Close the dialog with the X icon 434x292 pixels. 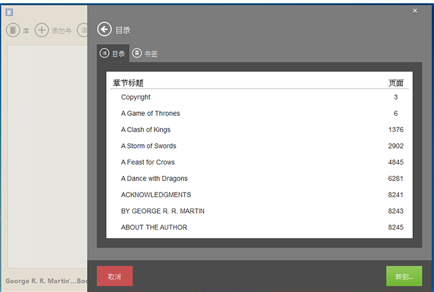415,11
